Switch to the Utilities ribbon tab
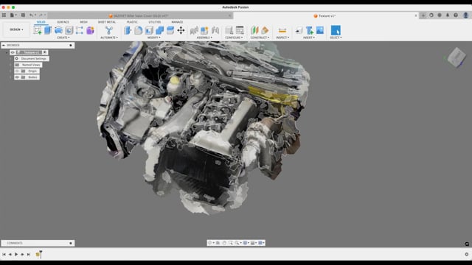Viewport: 472px width, 265px height. pos(154,22)
